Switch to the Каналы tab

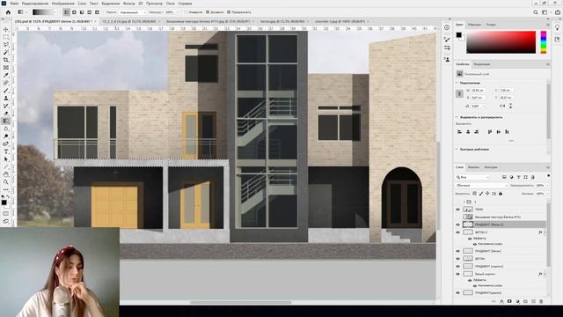pos(473,167)
